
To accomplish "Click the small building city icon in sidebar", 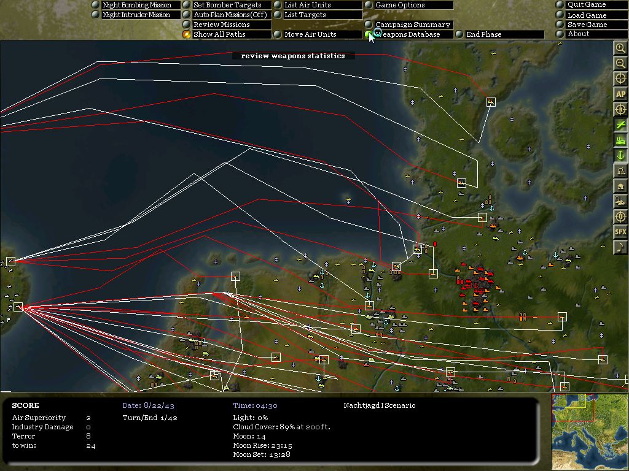I will [x=620, y=186].
